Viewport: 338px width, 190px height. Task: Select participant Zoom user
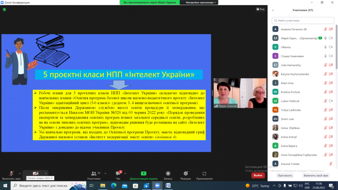[x=303, y=119]
